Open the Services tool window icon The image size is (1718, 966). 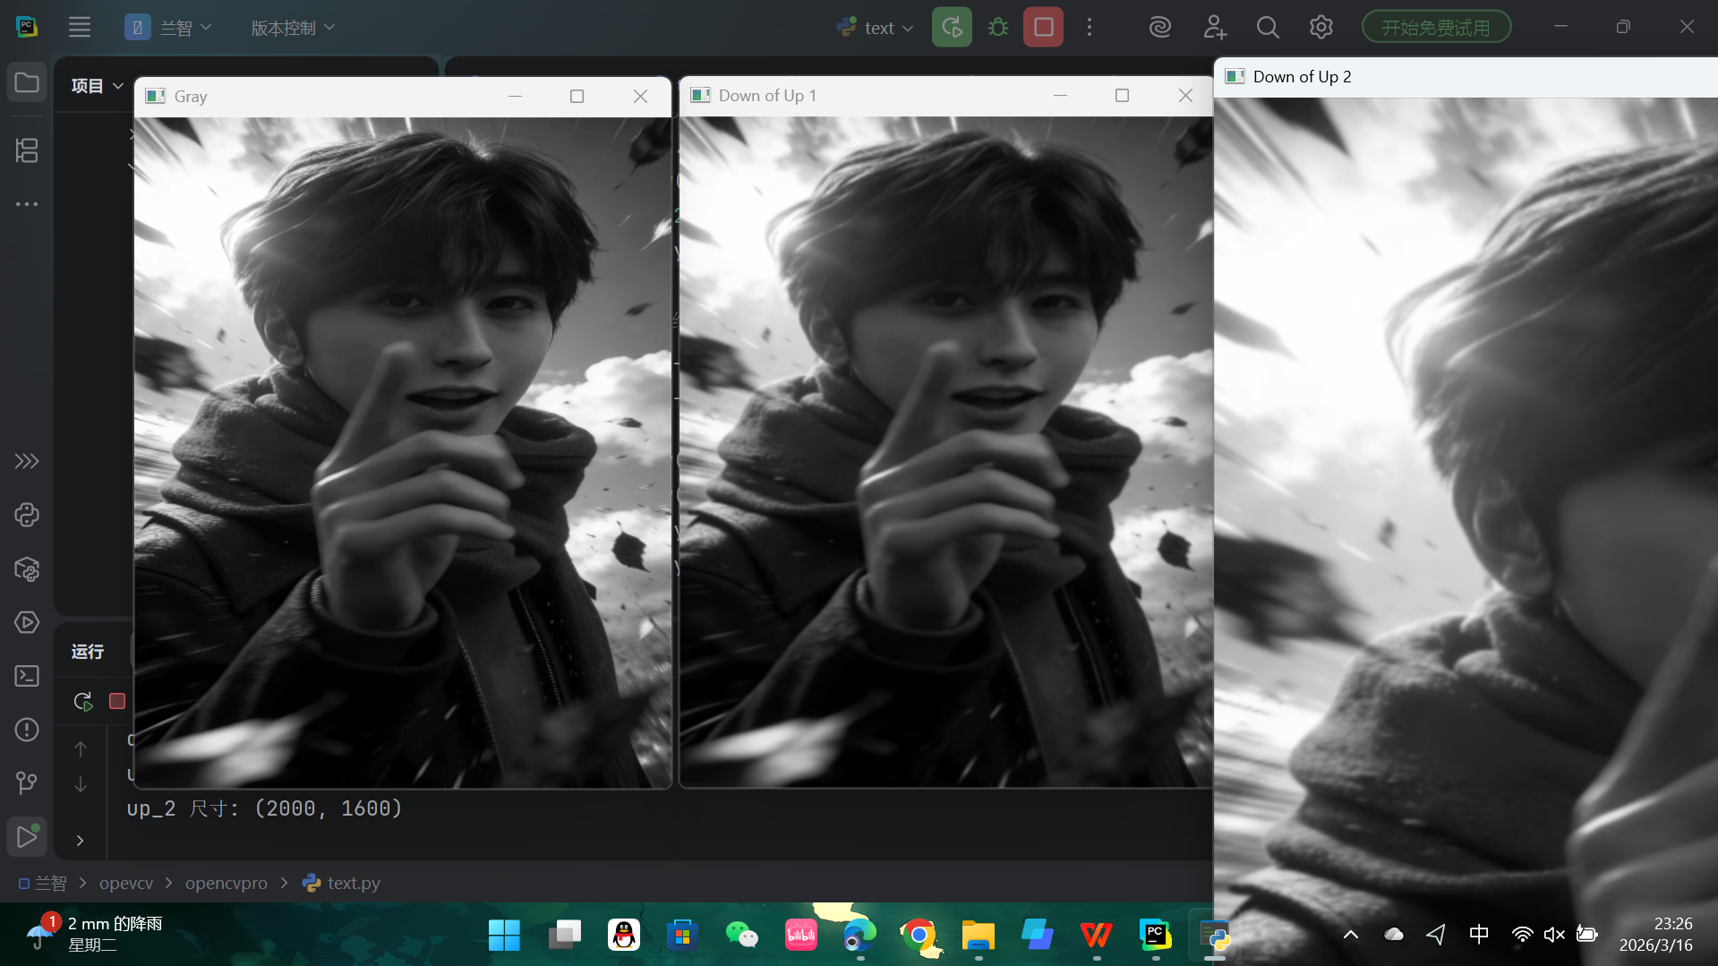27,622
